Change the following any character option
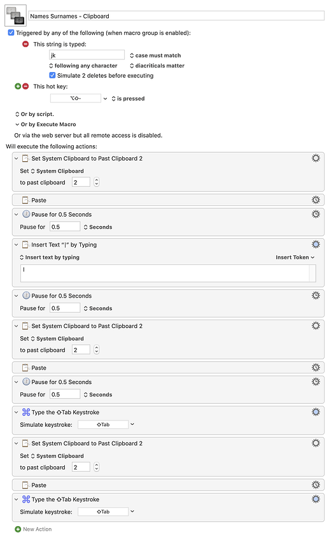The image size is (329, 537). pyautogui.click(x=83, y=66)
